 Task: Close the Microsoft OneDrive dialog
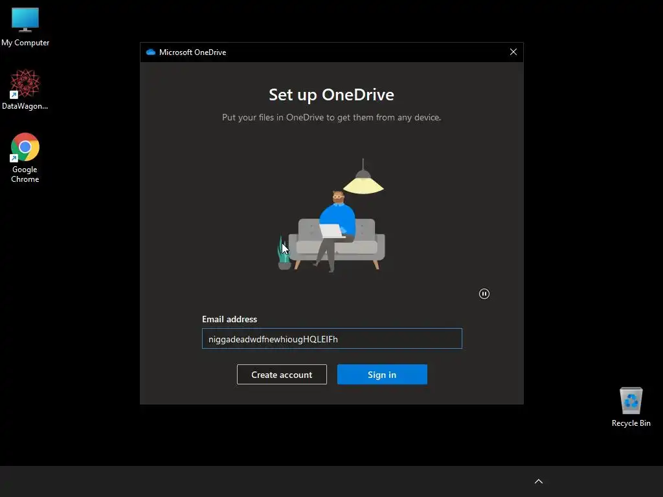click(513, 52)
